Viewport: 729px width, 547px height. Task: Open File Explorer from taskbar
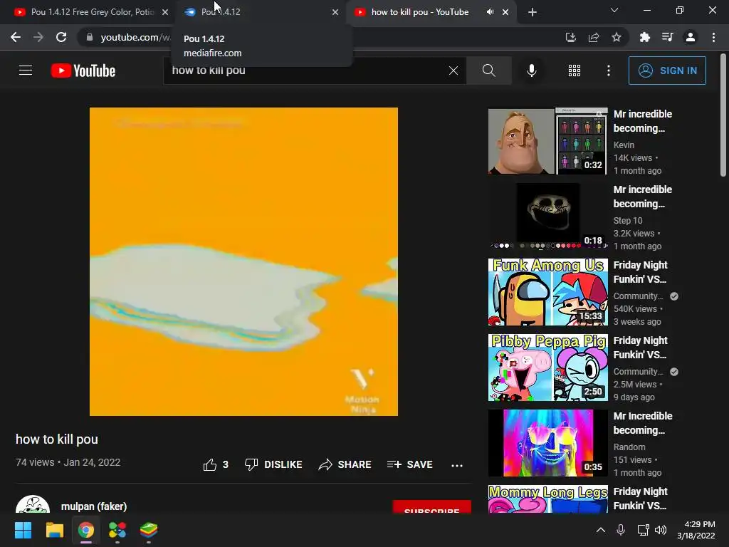click(54, 530)
